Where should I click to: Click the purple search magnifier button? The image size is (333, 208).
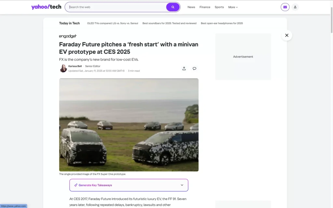click(x=173, y=7)
